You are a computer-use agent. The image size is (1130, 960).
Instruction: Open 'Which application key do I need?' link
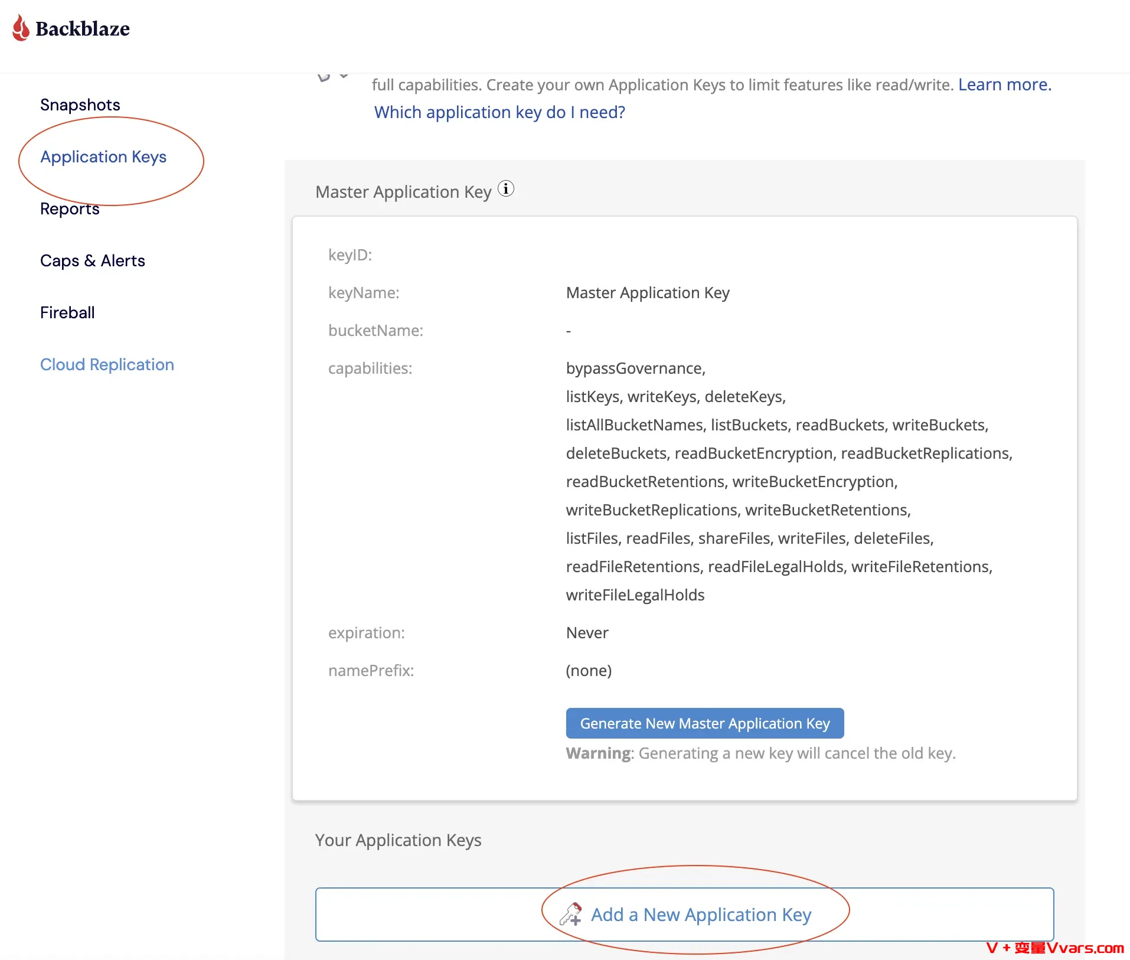[x=499, y=112]
